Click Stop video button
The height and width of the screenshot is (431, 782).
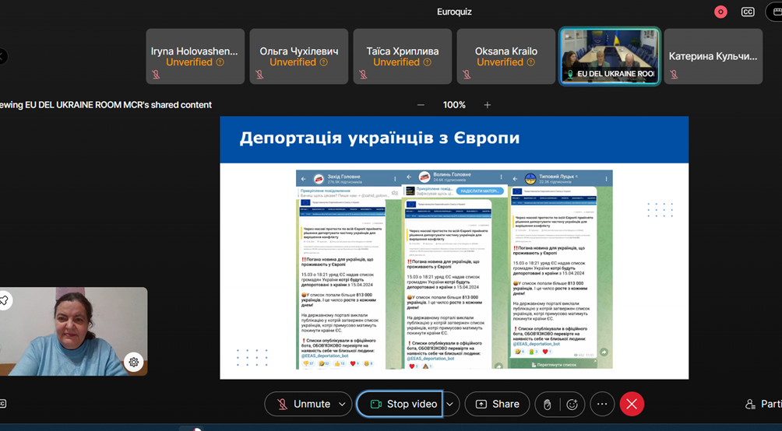[400, 404]
